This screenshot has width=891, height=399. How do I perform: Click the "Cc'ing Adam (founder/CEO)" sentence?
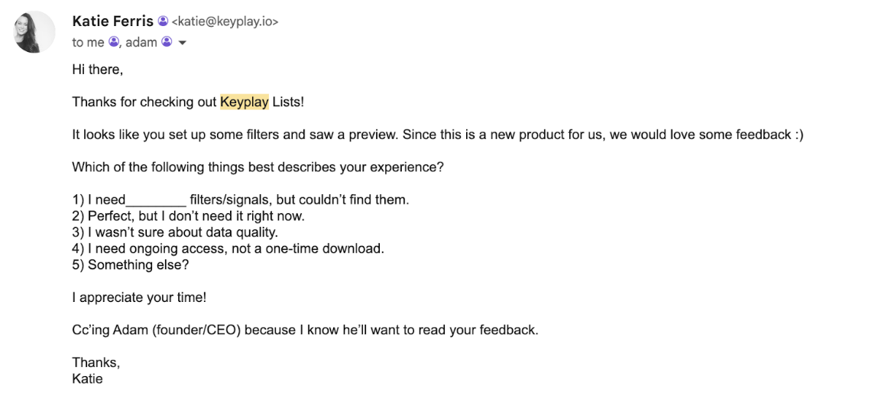[305, 330]
